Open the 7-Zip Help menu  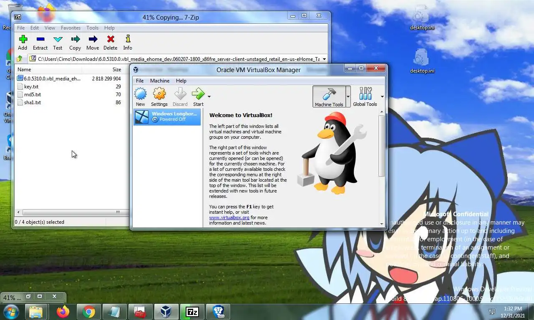(x=109, y=28)
